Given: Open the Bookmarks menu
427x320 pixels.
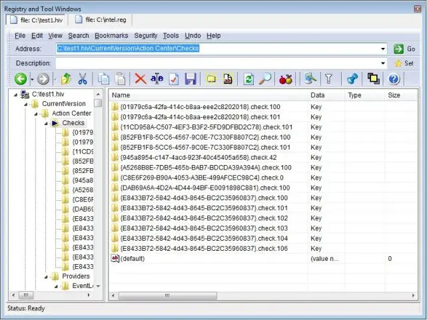Looking at the screenshot, I should [111, 36].
